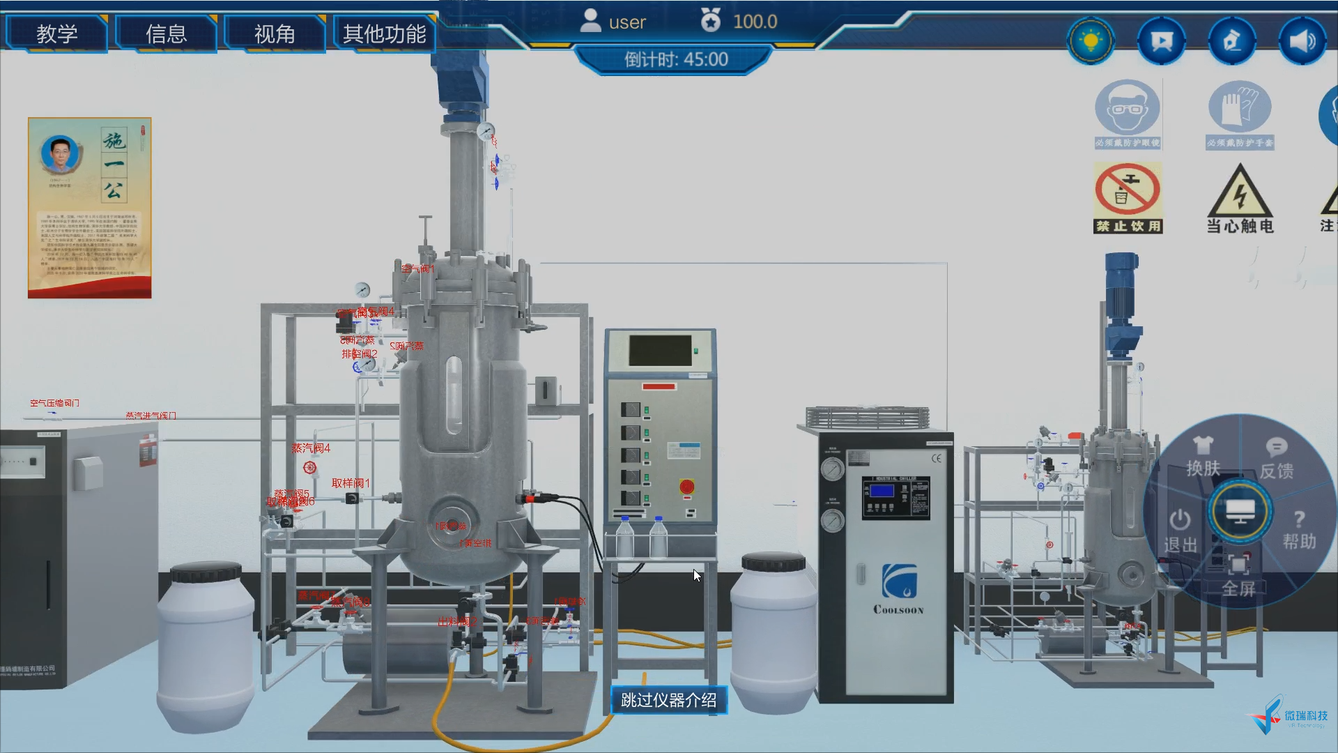
Task: Open the 其他功能 menu
Action: 384,33
